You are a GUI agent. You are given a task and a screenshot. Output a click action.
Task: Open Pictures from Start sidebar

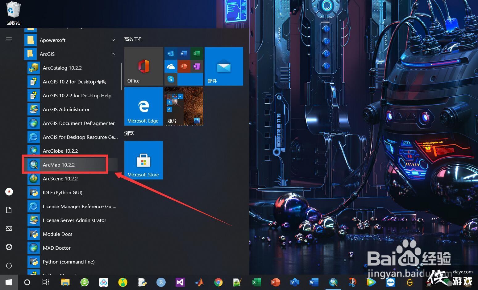click(9, 228)
